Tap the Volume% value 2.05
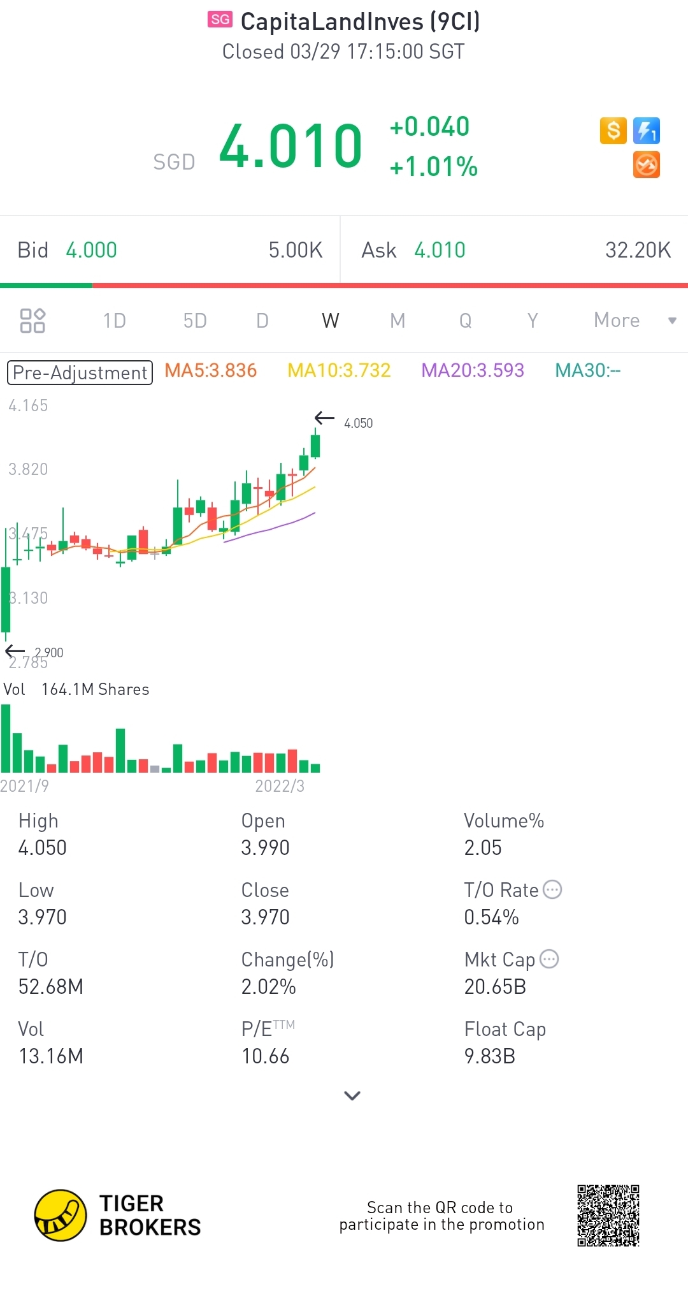 pos(483,848)
